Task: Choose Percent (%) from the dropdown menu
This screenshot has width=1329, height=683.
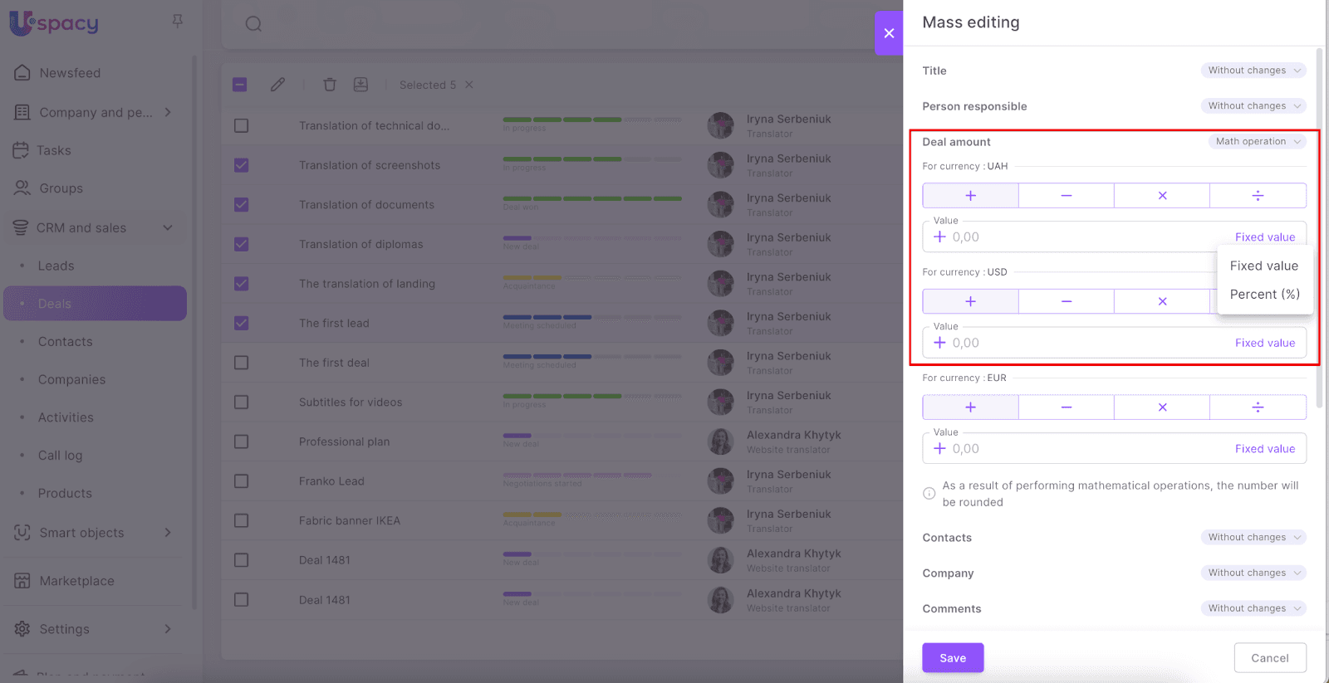Action: [1264, 295]
